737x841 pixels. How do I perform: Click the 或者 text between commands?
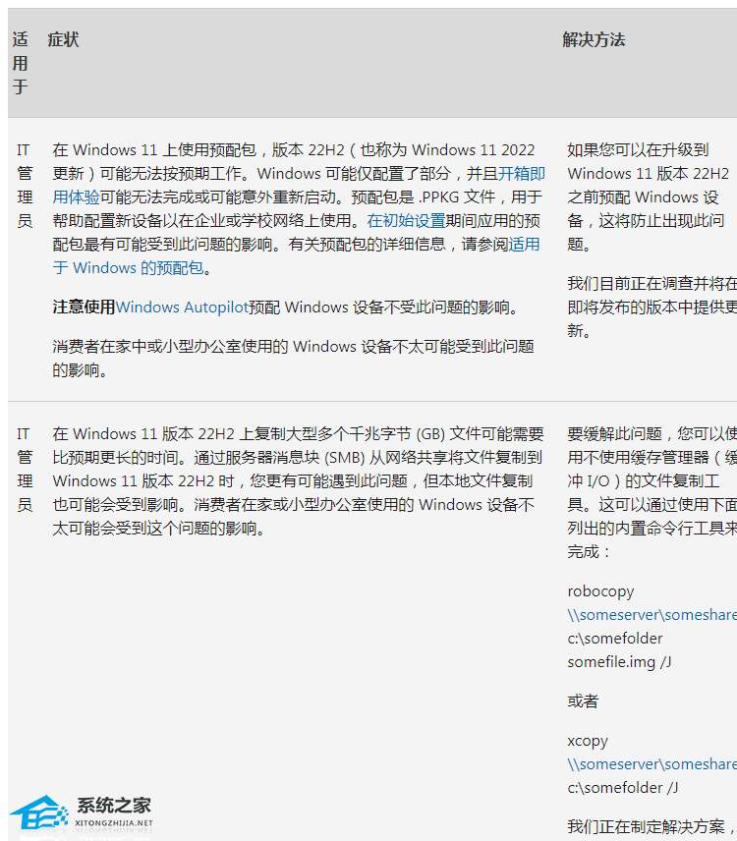(x=583, y=701)
